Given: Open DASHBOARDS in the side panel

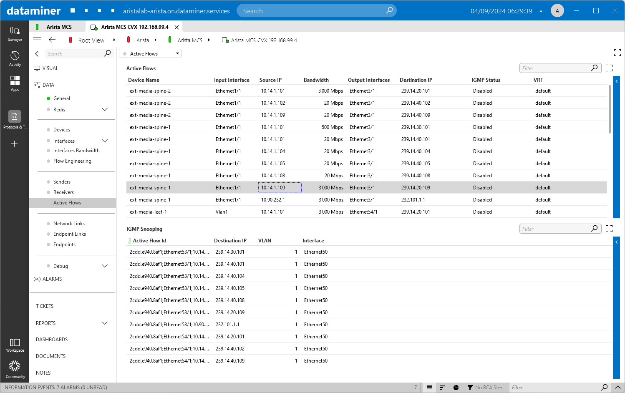Looking at the screenshot, I should pyautogui.click(x=52, y=340).
